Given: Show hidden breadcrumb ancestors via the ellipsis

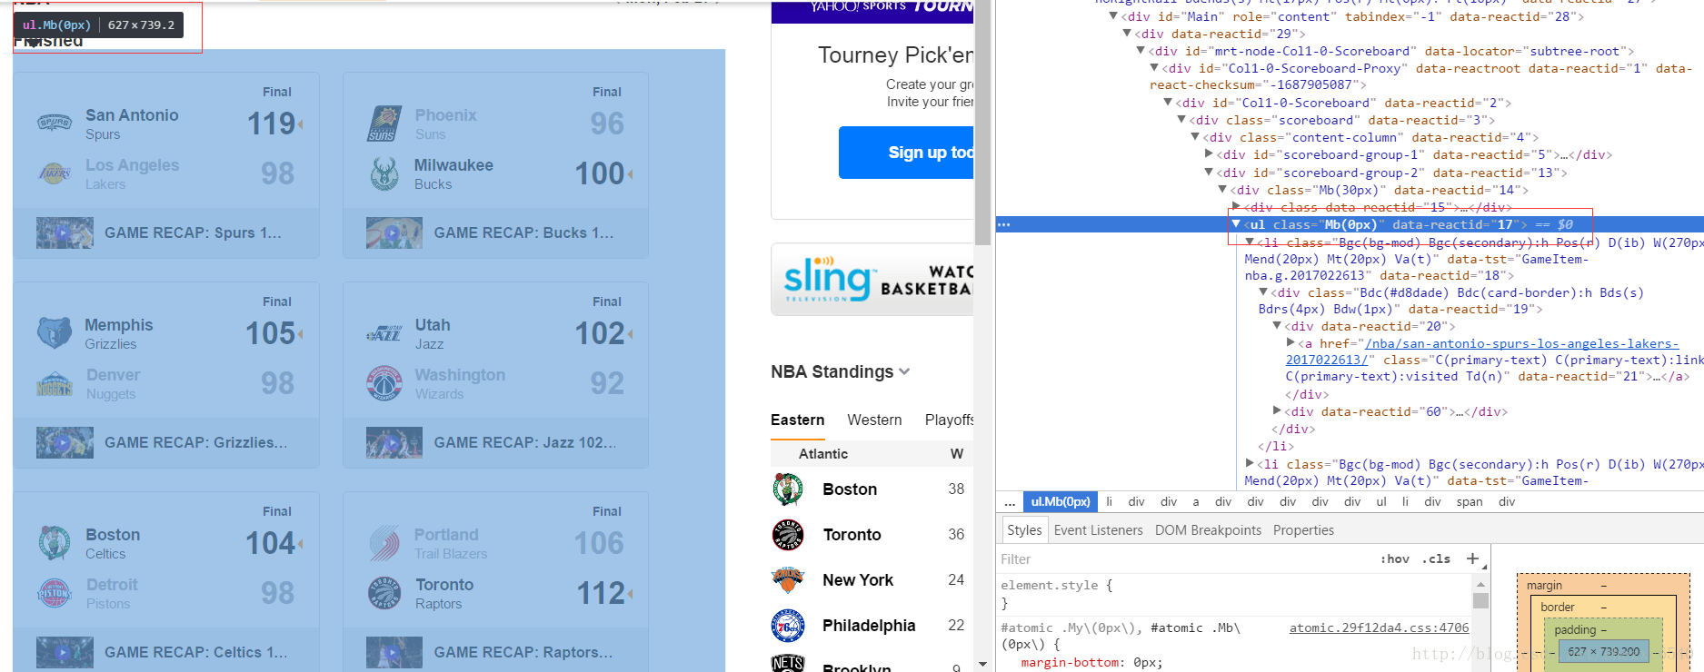Looking at the screenshot, I should tap(1010, 502).
